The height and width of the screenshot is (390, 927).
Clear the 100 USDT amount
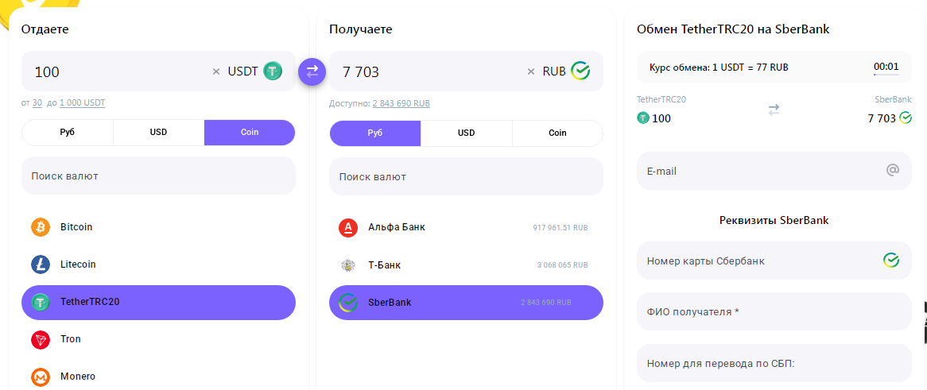pos(215,71)
